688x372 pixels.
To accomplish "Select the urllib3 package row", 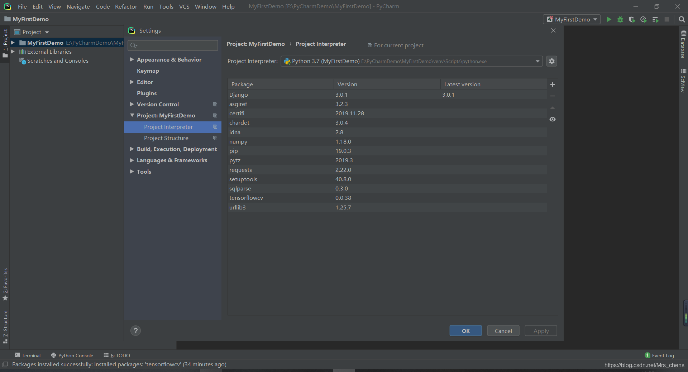I will point(387,207).
